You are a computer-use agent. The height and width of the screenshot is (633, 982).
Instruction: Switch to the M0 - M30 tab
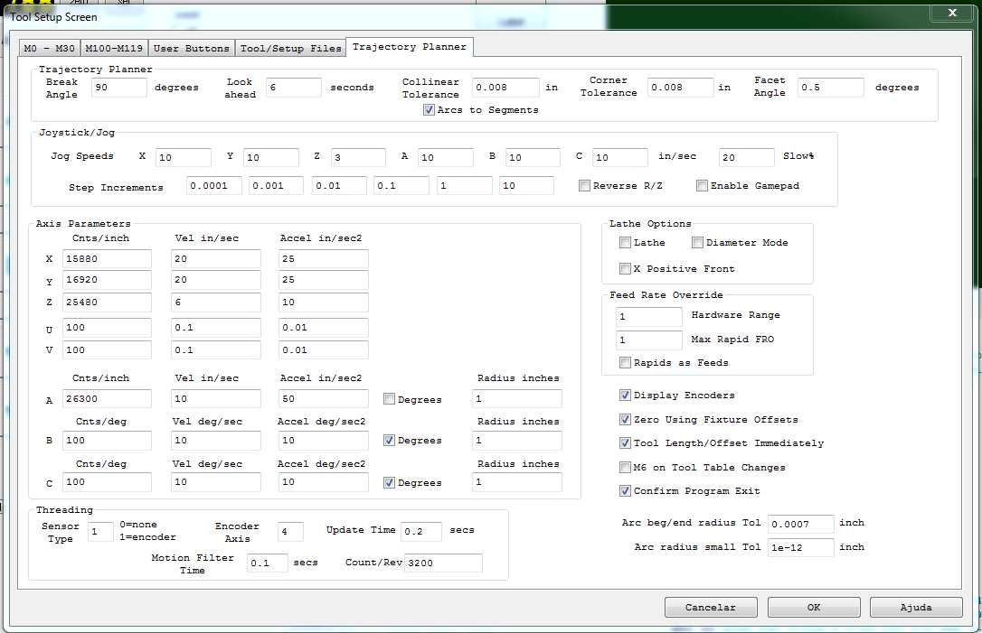pos(50,48)
